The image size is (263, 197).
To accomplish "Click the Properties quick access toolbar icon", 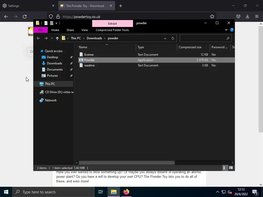I will [x=46, y=23].
